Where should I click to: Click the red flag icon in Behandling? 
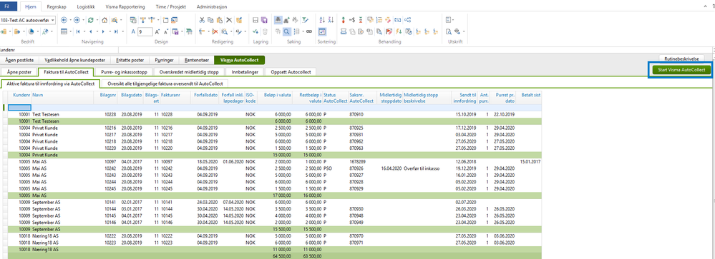pos(389,31)
